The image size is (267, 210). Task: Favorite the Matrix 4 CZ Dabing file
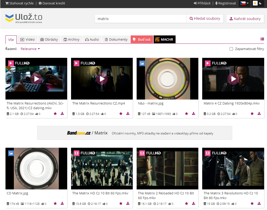[252, 114]
